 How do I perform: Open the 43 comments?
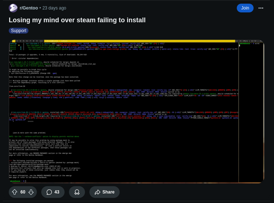pyautogui.click(x=53, y=192)
